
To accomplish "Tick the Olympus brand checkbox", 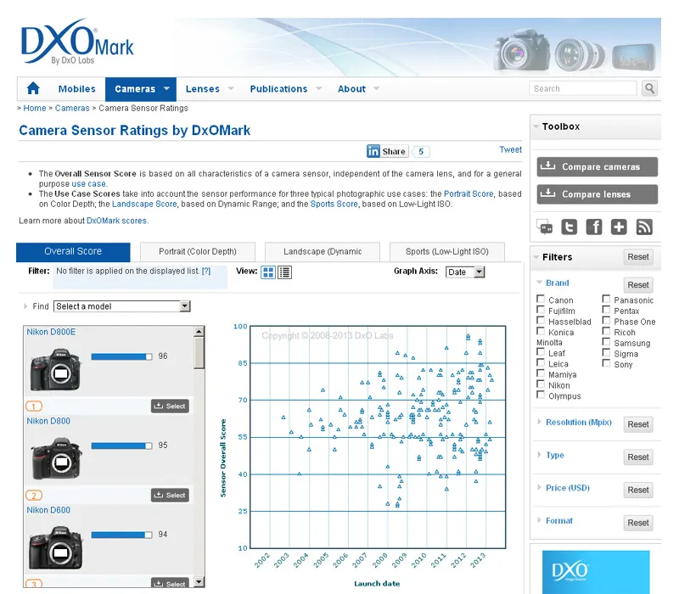I will pos(541,395).
